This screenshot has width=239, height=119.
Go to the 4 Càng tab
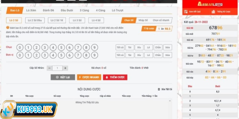click(100, 10)
